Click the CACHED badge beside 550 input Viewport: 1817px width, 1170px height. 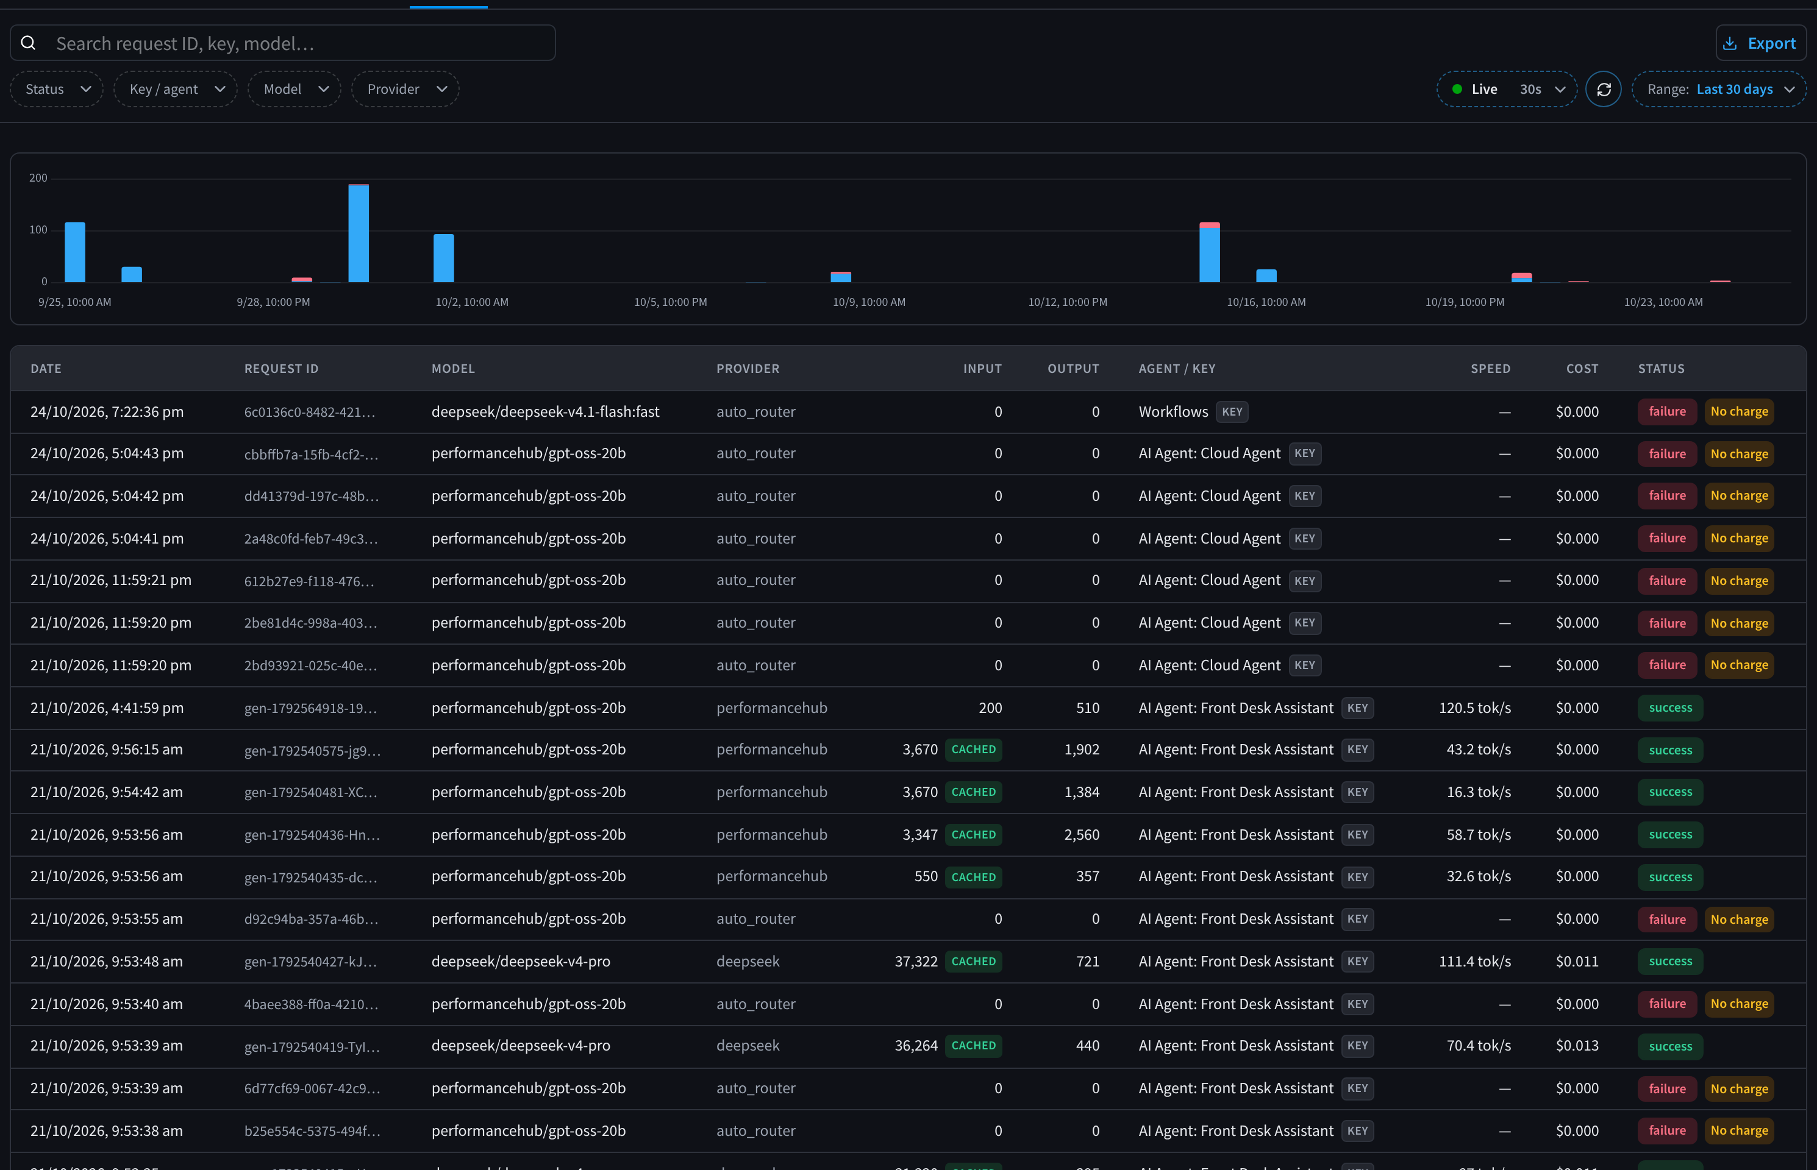(x=973, y=877)
